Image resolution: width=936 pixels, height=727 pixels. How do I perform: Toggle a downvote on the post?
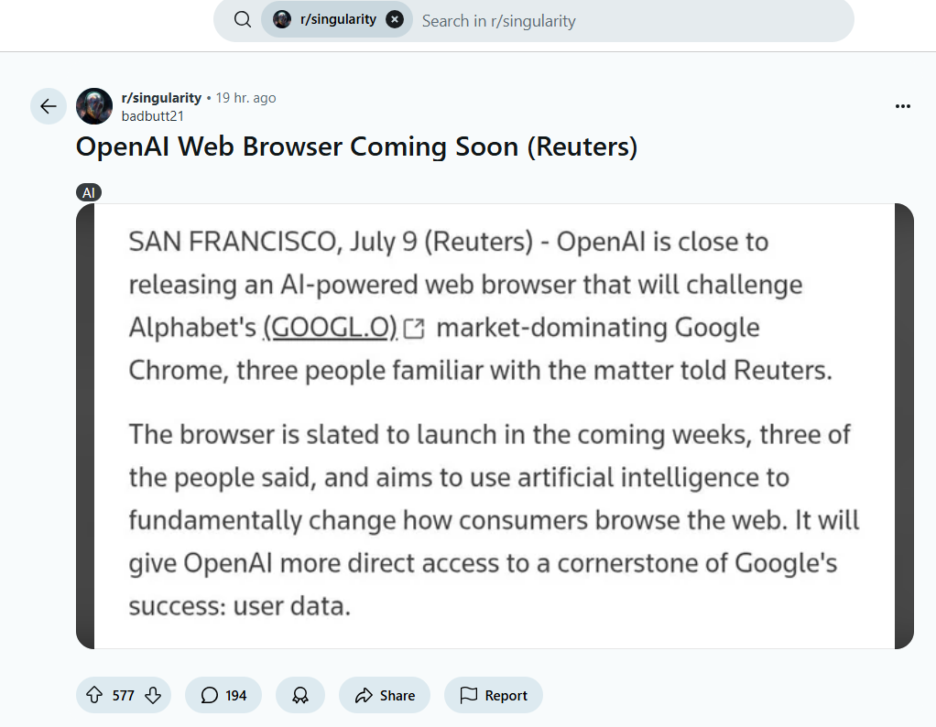pos(153,695)
